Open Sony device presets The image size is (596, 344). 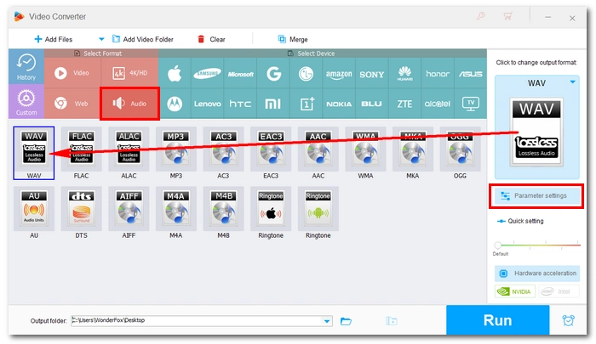point(372,73)
